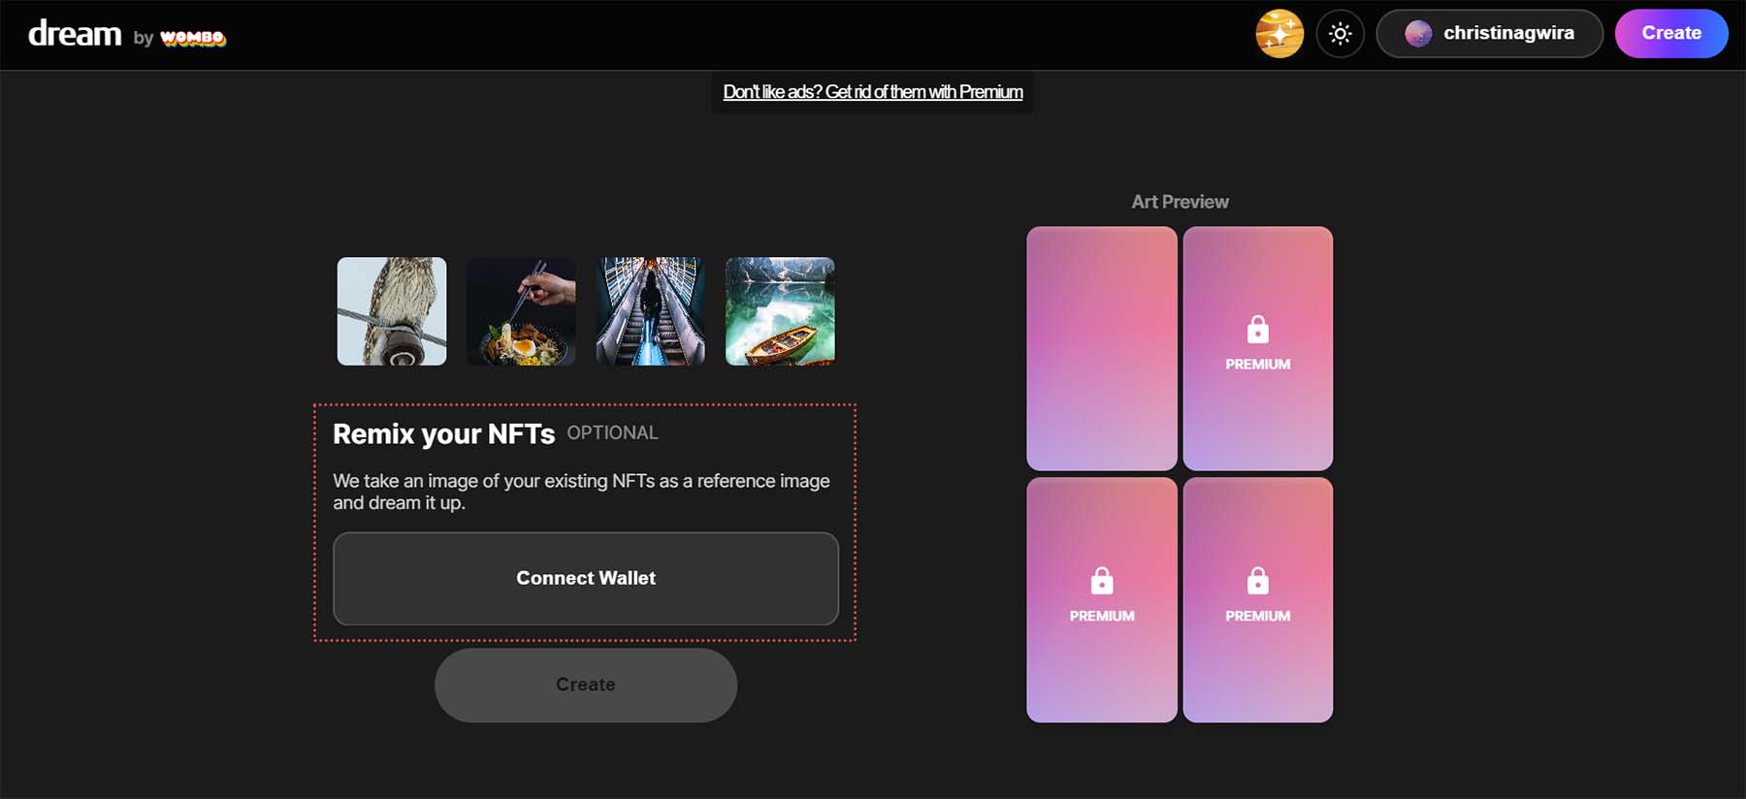Click the OPTIONAL label text
The image size is (1746, 799).
point(612,433)
